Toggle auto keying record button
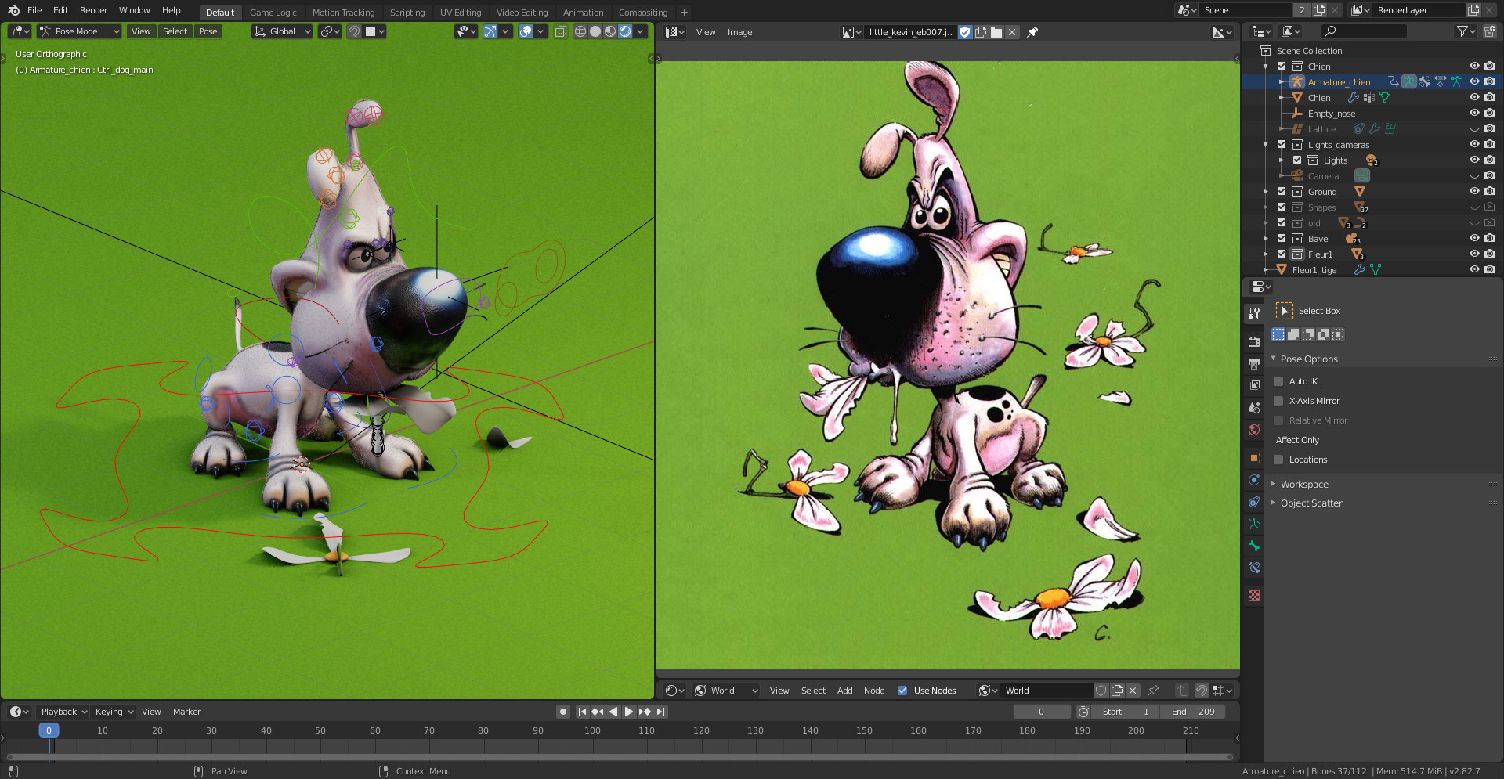Image resolution: width=1504 pixels, height=779 pixels. pyautogui.click(x=562, y=712)
